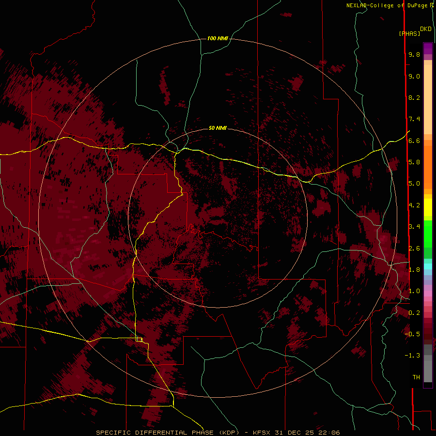This screenshot has height=436, width=436.
Task: Click the 100 NMI range ring label
Action: (x=218, y=38)
